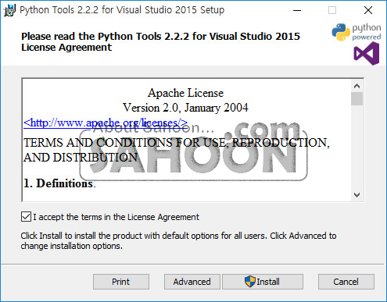The height and width of the screenshot is (302, 387).
Task: Click the '1. Definitions' heading
Action: pos(59,183)
